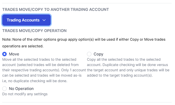Open the Trading Accounts dropdown
The height and width of the screenshot is (105, 175).
(x=26, y=20)
